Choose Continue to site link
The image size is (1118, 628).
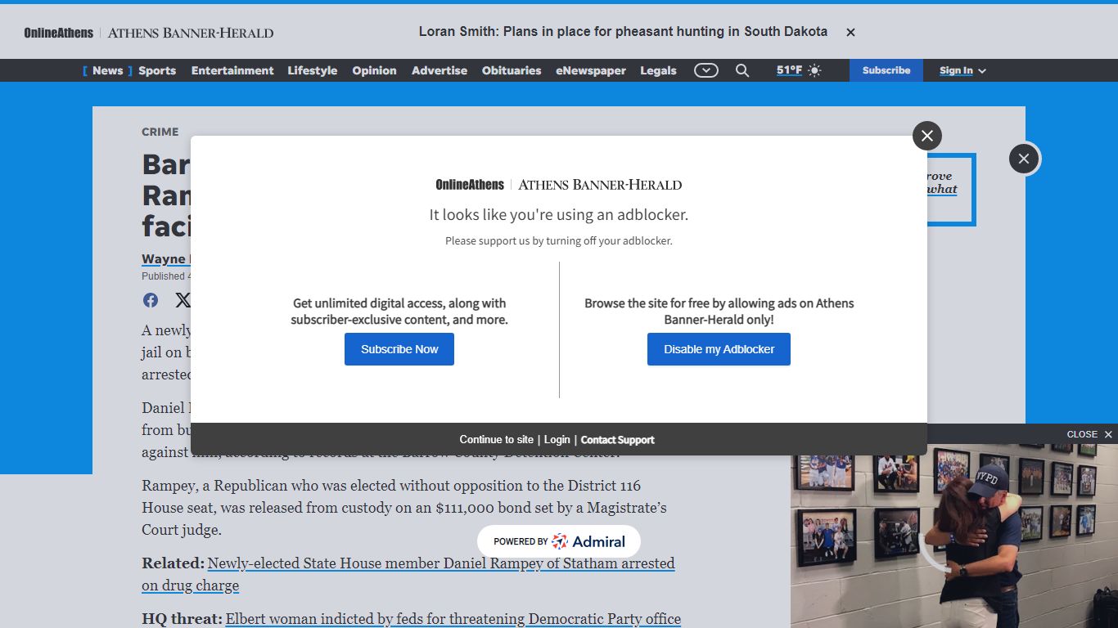click(x=496, y=440)
